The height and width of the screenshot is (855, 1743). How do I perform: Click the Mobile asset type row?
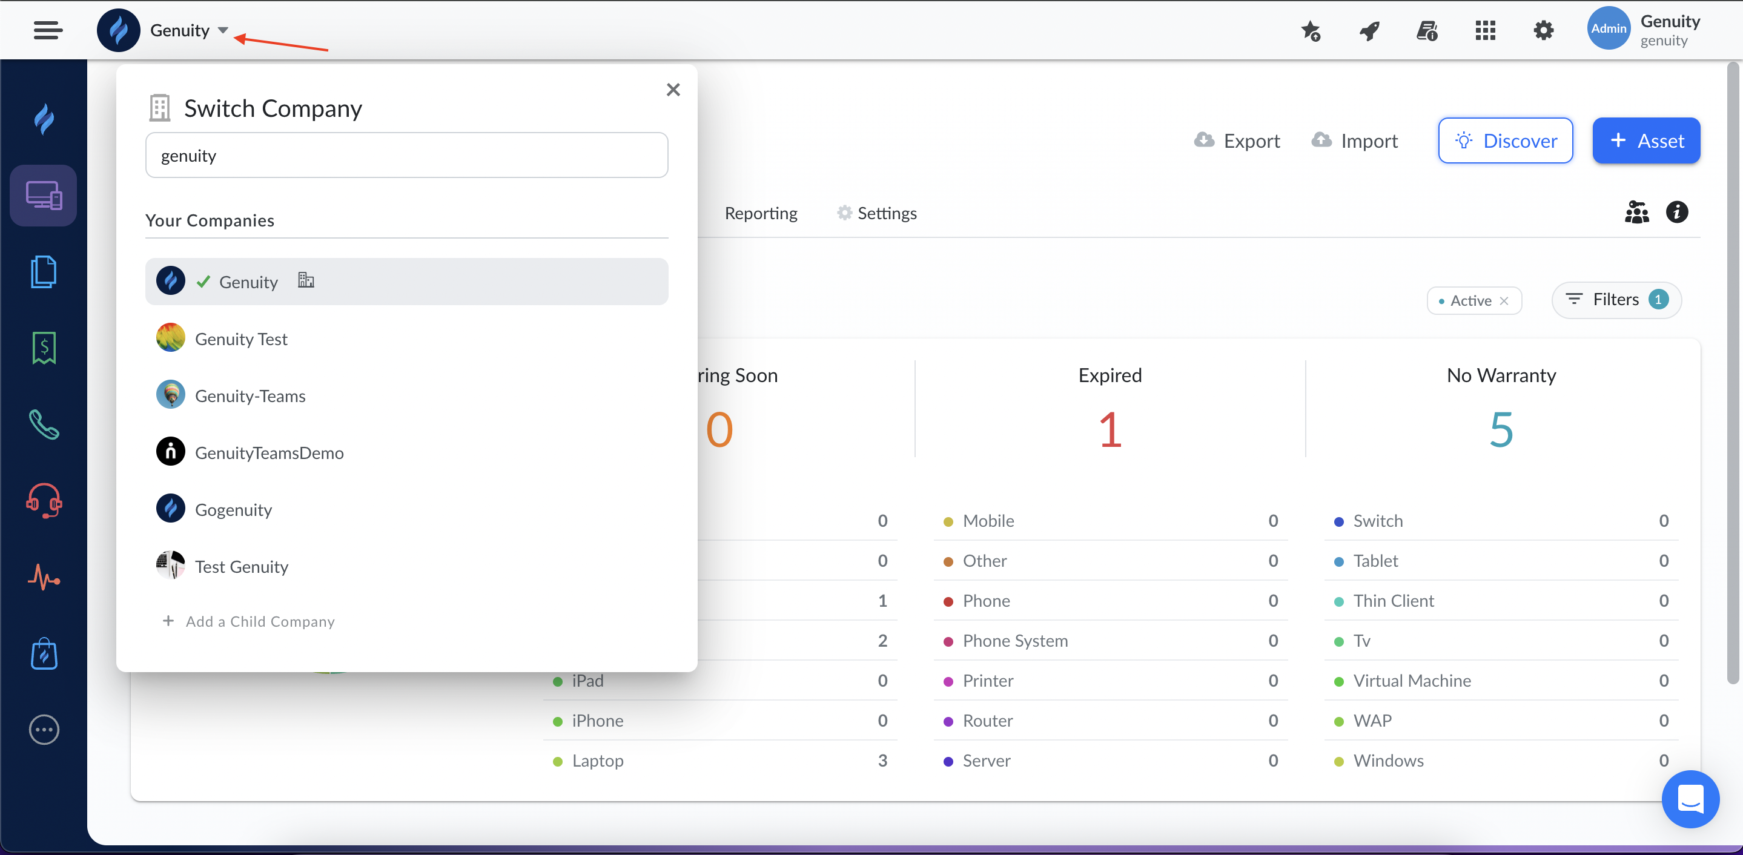(x=1110, y=521)
